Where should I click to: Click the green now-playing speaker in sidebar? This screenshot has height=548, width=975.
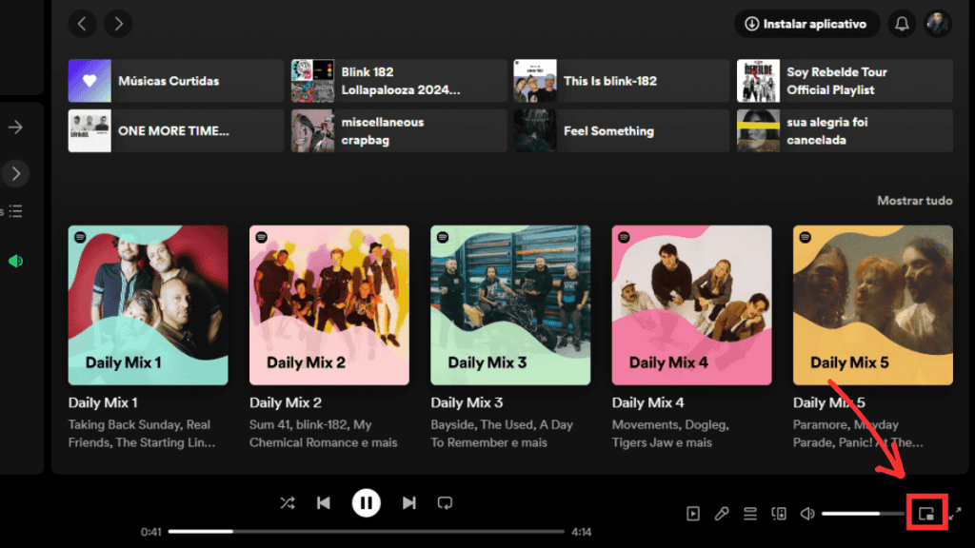coord(15,261)
